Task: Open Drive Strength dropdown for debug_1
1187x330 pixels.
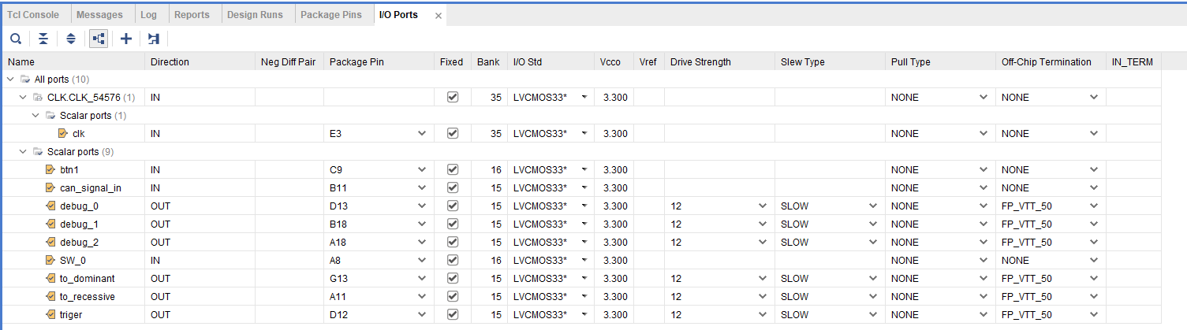Action: pos(762,224)
